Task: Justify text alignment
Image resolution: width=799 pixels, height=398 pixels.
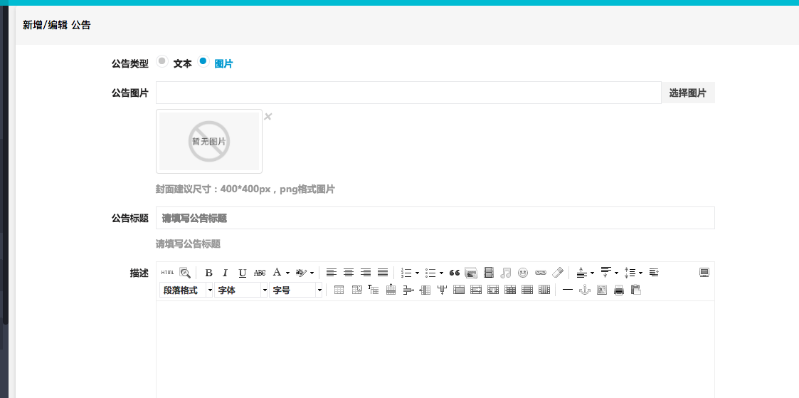Action: pyautogui.click(x=383, y=273)
